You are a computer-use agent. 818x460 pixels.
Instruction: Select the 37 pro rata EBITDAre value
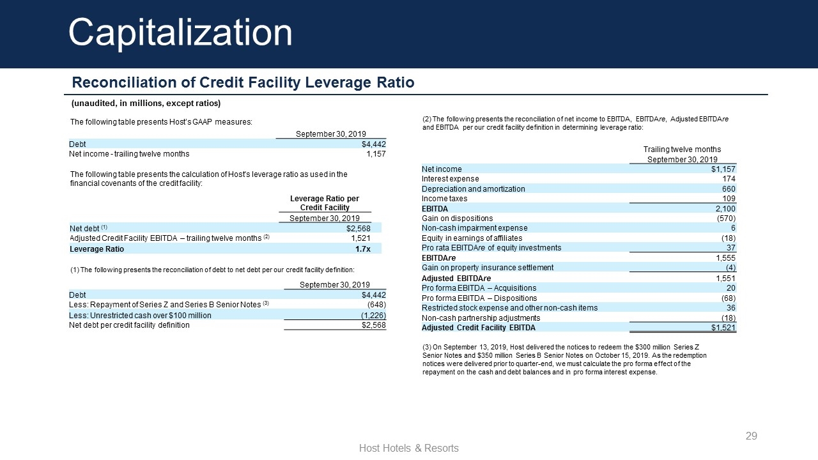click(x=731, y=248)
